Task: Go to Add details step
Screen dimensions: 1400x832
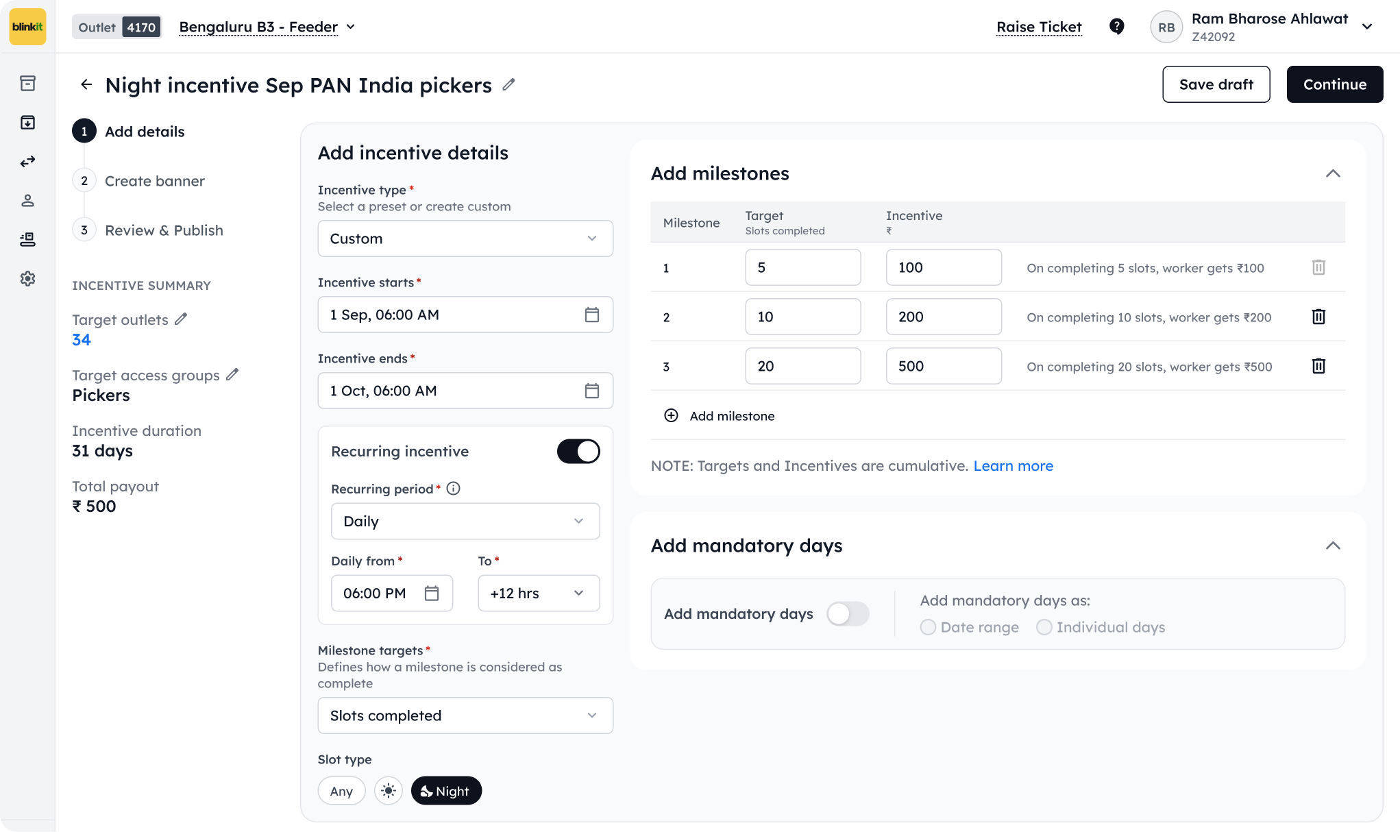Action: point(129,131)
